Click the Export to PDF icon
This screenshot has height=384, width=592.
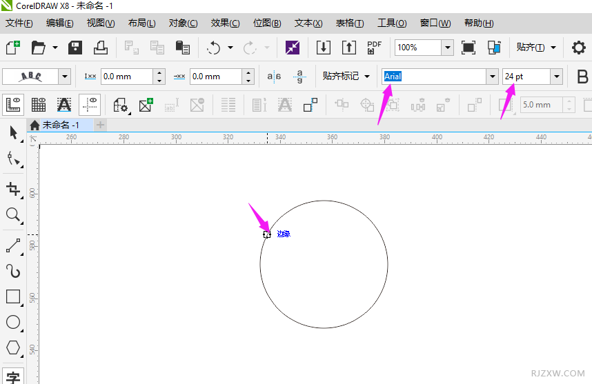click(375, 48)
